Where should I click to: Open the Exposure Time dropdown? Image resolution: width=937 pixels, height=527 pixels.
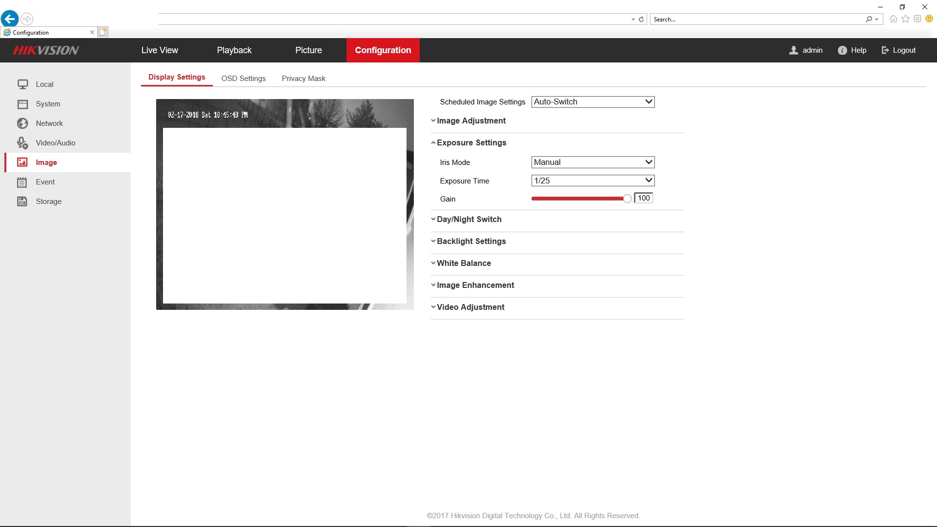[x=592, y=181]
